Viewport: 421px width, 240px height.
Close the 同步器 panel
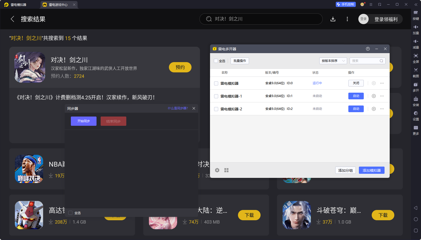[x=194, y=108]
